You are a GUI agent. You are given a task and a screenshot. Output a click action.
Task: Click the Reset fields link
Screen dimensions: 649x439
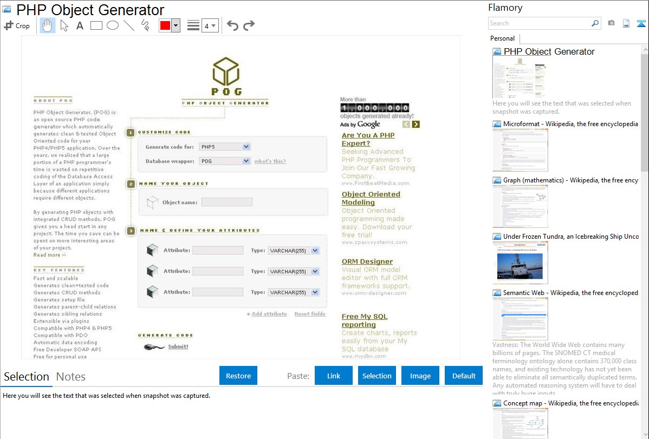click(x=309, y=314)
